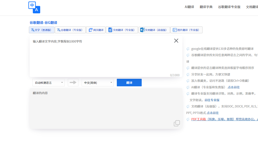Expand the 中文(简体) target language dropdown
Screen dimensions: 258x152
pos(97,83)
